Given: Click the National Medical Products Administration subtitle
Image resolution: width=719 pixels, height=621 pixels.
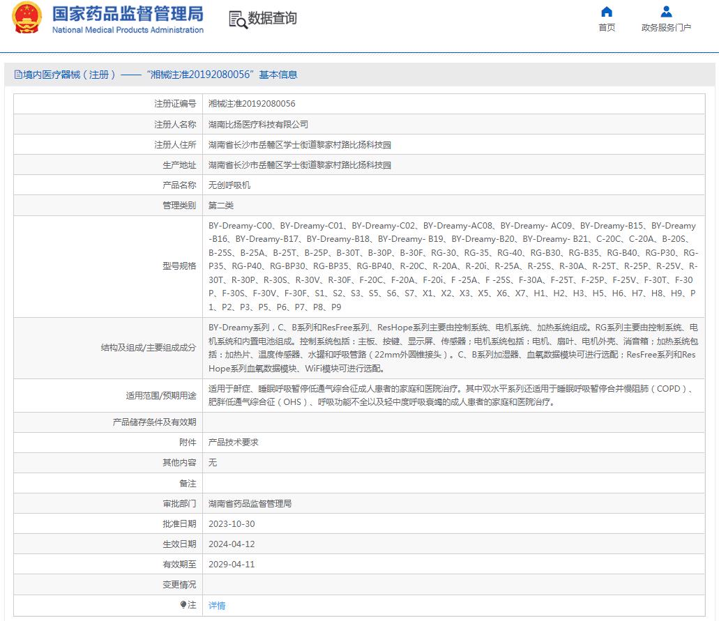Looking at the screenshot, I should (128, 30).
